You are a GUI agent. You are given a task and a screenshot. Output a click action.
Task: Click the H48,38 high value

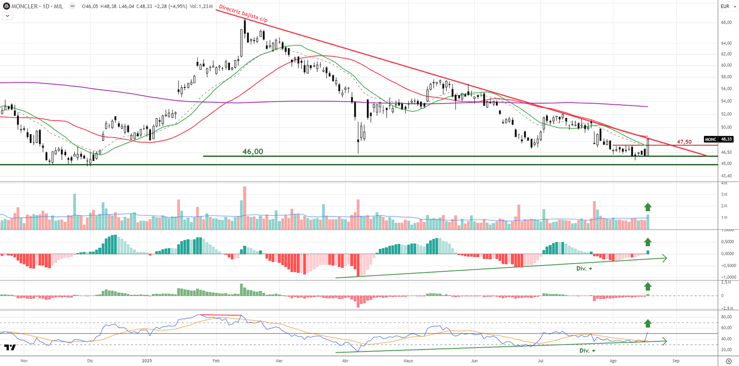108,6
